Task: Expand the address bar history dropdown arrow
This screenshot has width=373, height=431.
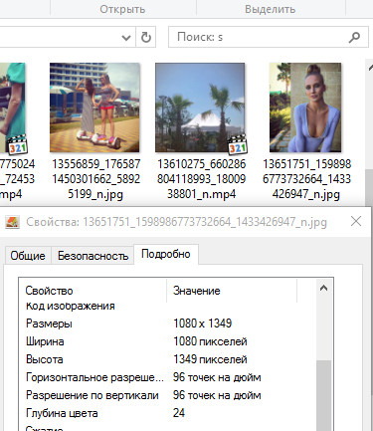Action: 126,38
